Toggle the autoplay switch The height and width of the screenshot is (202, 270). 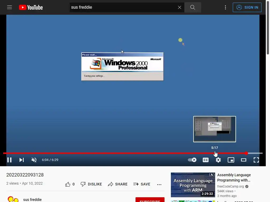pos(192,160)
